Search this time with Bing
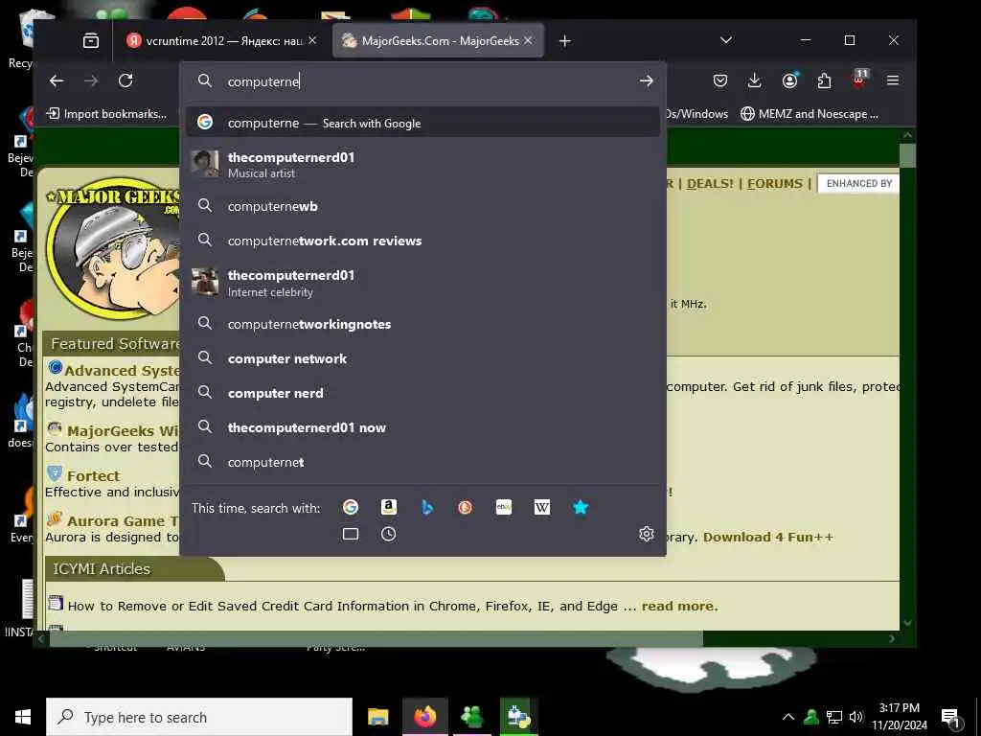 pyautogui.click(x=427, y=508)
